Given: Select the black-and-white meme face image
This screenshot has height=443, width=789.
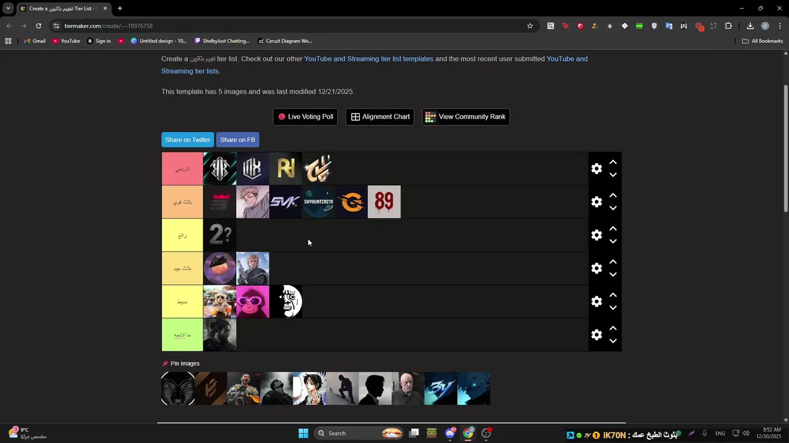Looking at the screenshot, I should (x=285, y=301).
